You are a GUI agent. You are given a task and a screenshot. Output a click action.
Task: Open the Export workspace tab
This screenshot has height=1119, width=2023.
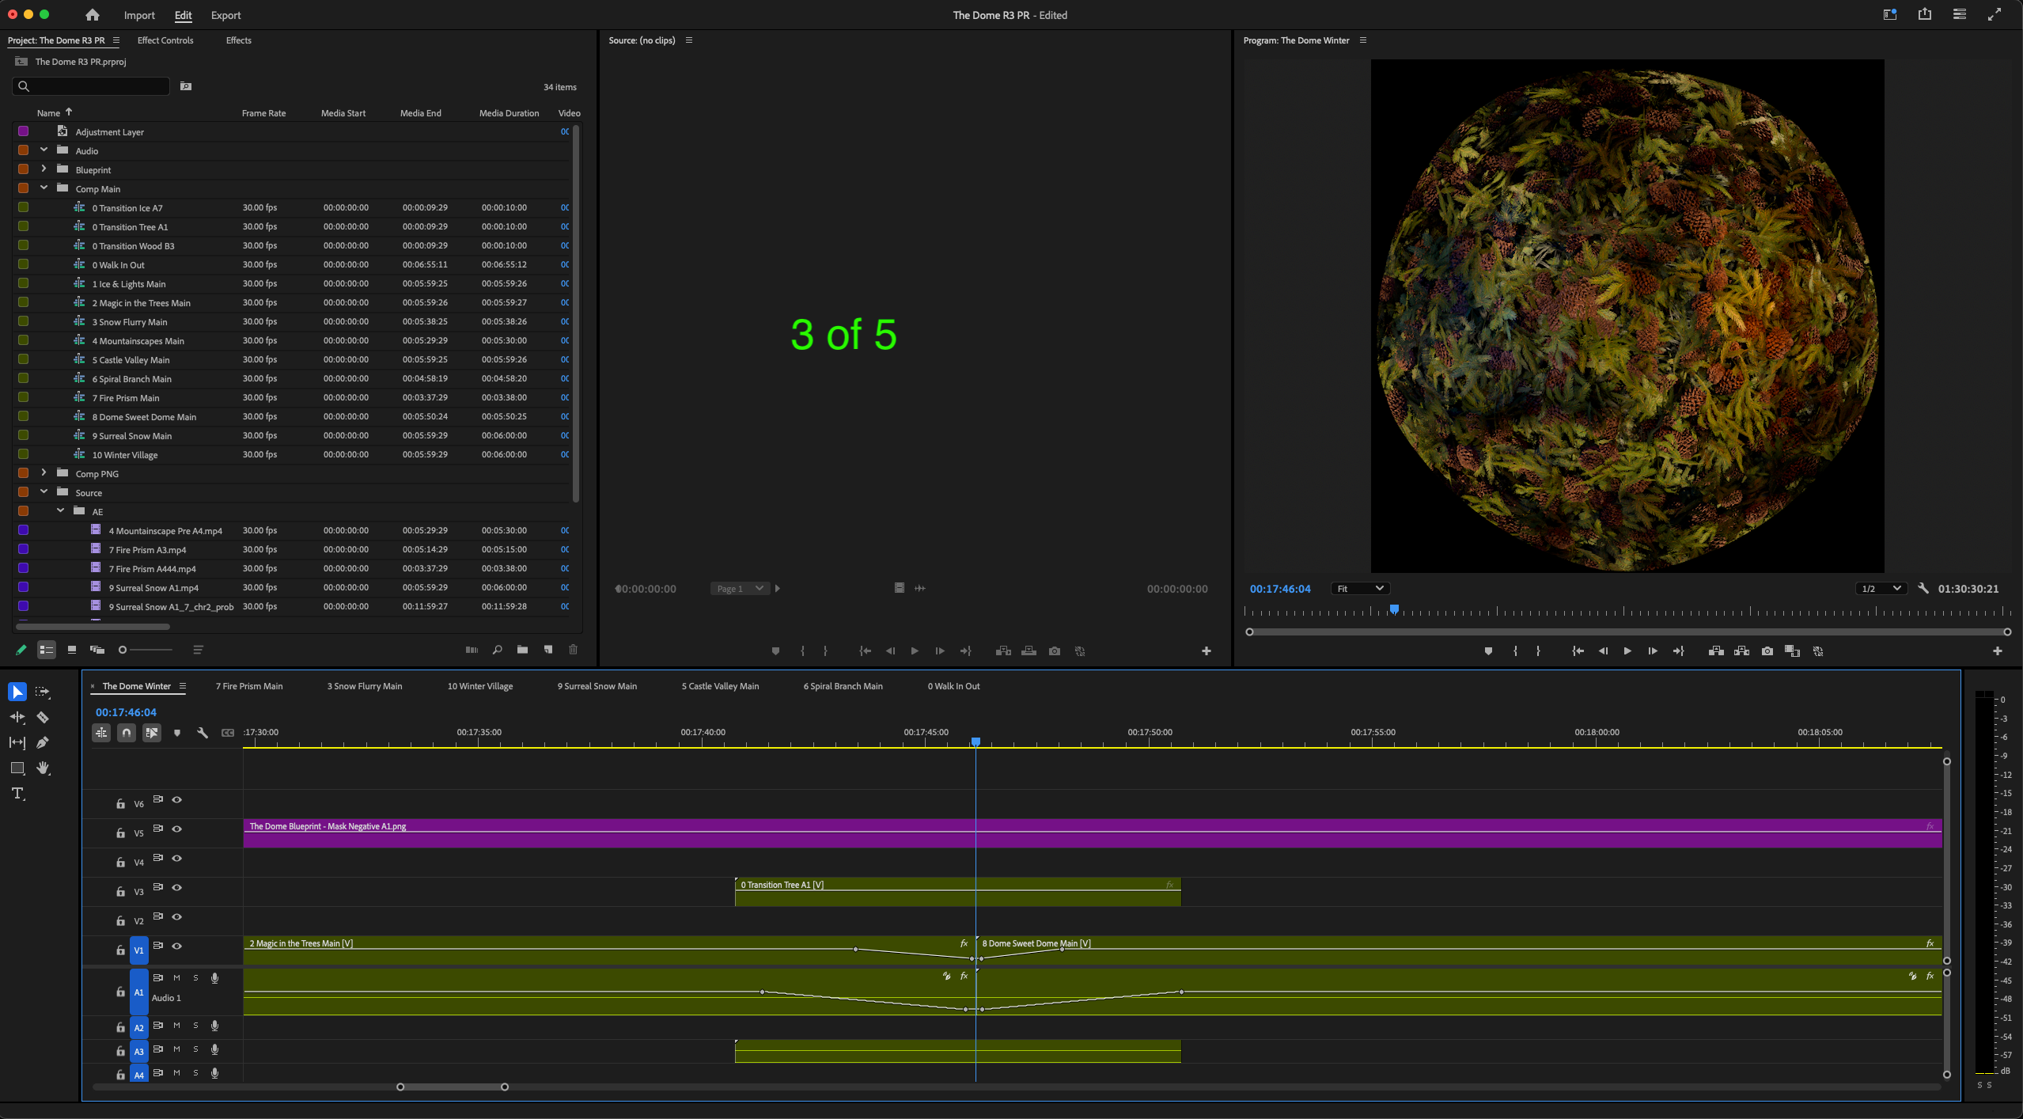[x=225, y=15]
